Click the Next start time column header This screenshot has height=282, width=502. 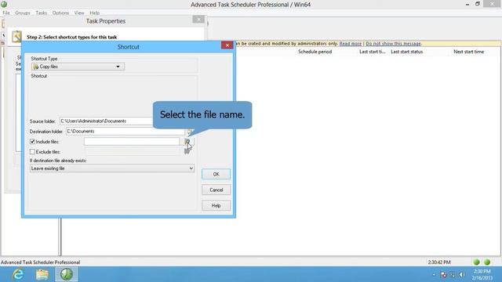coord(469,52)
